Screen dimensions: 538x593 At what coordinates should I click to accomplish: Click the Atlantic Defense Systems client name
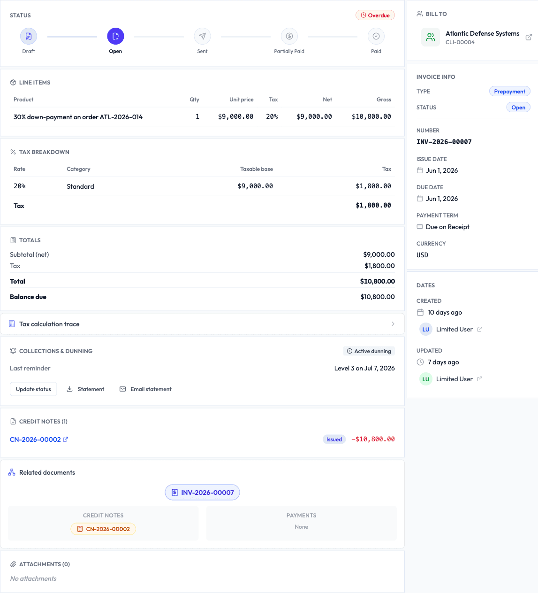click(483, 33)
